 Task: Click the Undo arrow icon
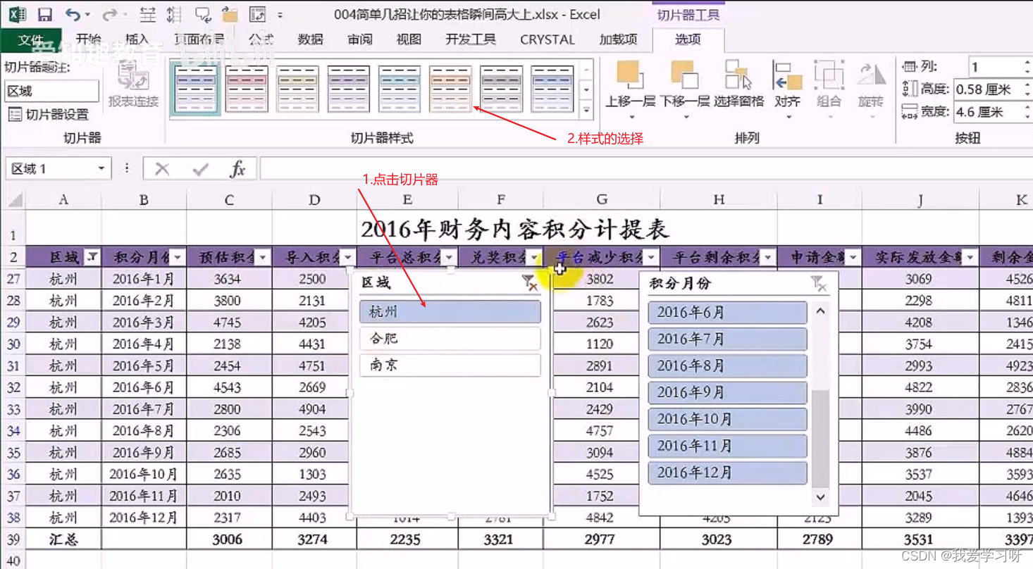[73, 14]
